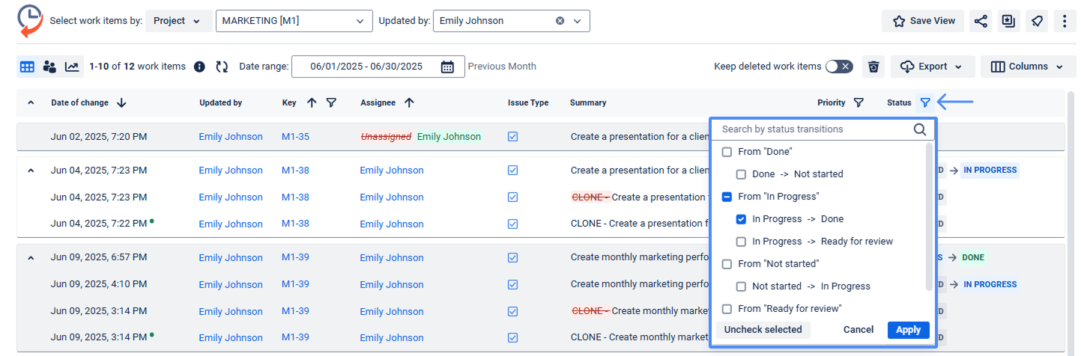This screenshot has height=356, width=1081.
Task: Switch to the users view icon
Action: pos(49,67)
